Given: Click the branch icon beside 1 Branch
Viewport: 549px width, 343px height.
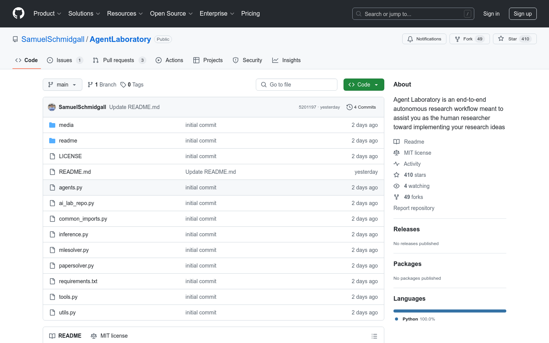Looking at the screenshot, I should (x=90, y=85).
